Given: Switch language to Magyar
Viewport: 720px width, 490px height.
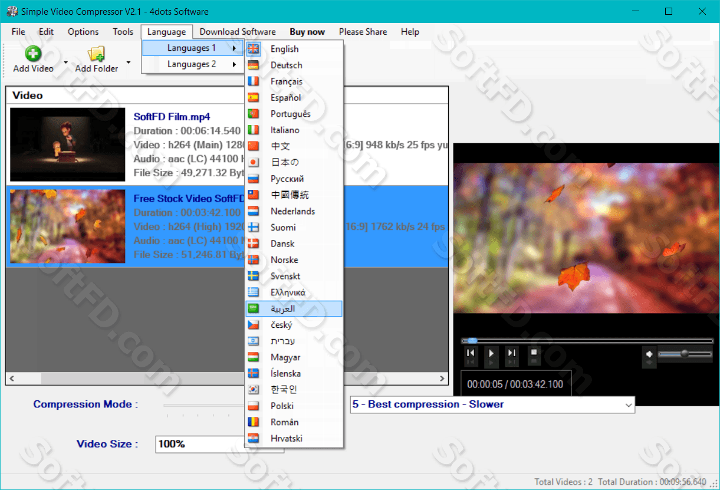Looking at the screenshot, I should pyautogui.click(x=294, y=357).
